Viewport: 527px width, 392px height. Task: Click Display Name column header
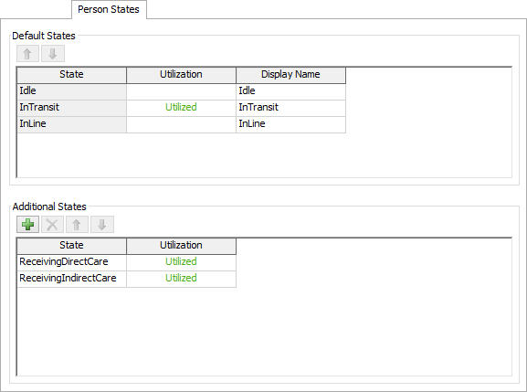(x=290, y=75)
